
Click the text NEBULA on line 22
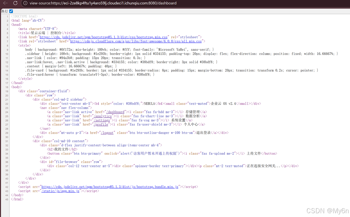click(149, 104)
